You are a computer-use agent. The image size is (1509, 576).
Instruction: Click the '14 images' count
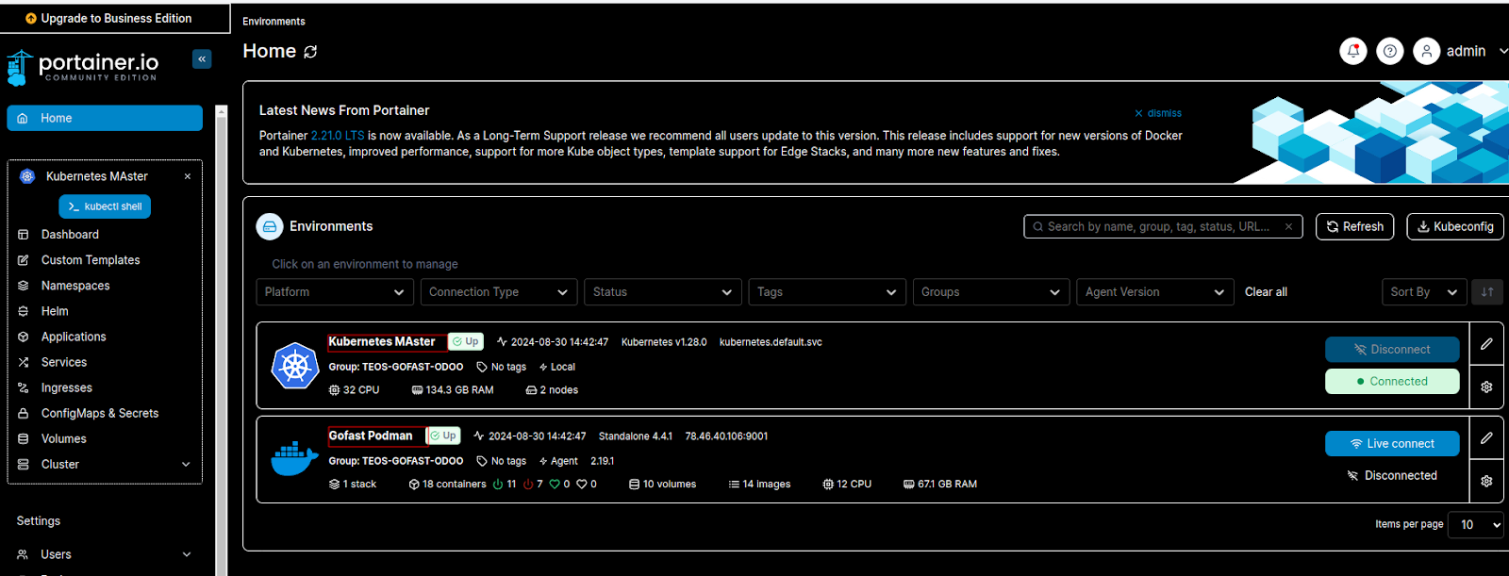[759, 485]
